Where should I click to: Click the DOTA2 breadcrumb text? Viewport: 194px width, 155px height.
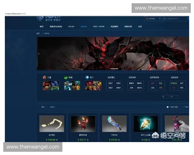47,34
